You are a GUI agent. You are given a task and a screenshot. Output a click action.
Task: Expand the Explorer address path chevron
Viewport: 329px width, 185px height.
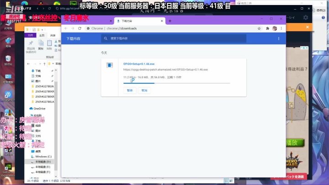point(53,64)
